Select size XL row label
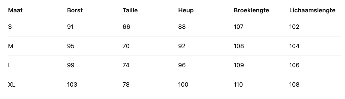This screenshot has width=345, height=99. click(12, 85)
